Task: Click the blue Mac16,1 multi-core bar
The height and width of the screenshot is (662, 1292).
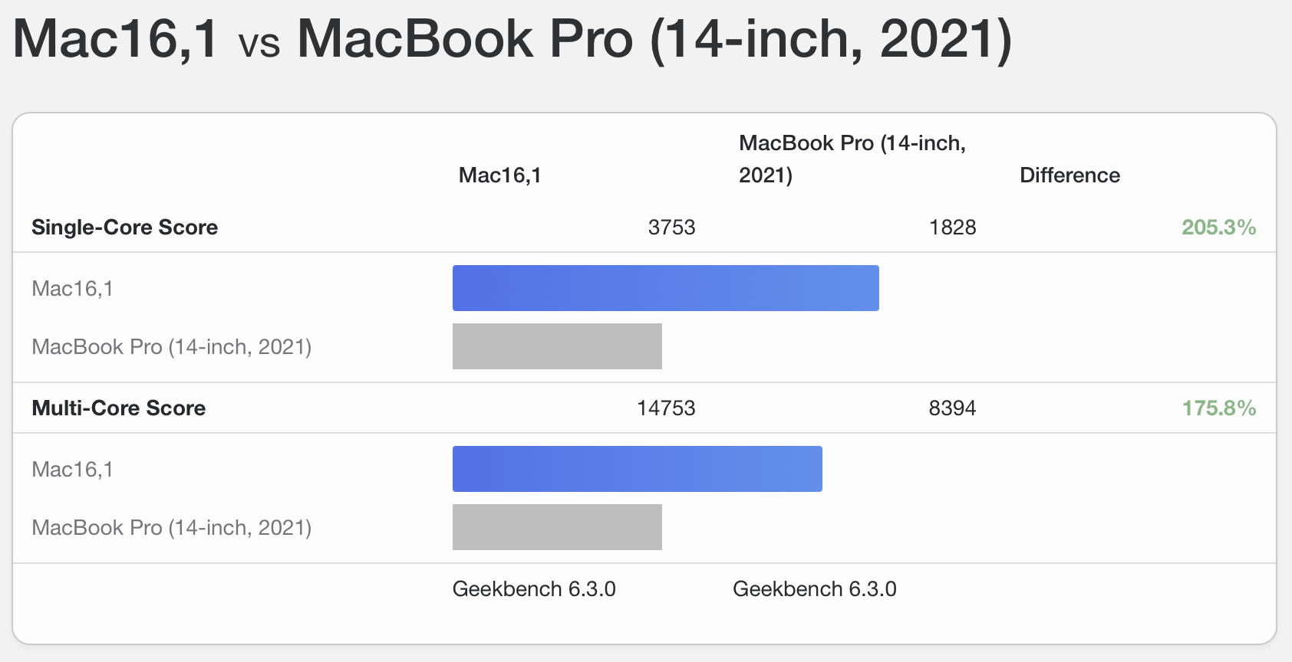Action: click(638, 469)
